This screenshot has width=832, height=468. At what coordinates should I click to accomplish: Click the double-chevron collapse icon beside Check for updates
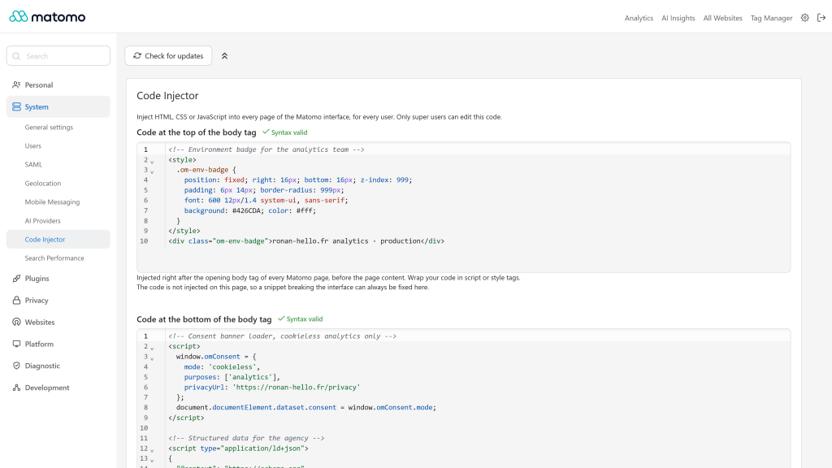224,56
